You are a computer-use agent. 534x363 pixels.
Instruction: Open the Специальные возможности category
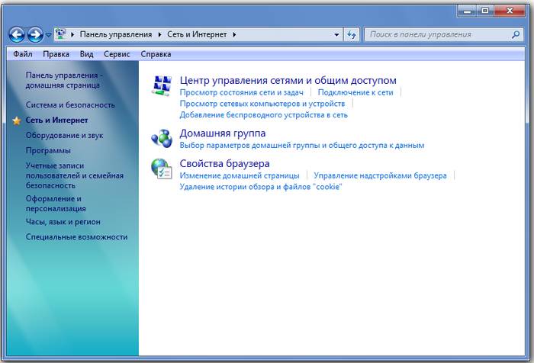[x=76, y=237]
